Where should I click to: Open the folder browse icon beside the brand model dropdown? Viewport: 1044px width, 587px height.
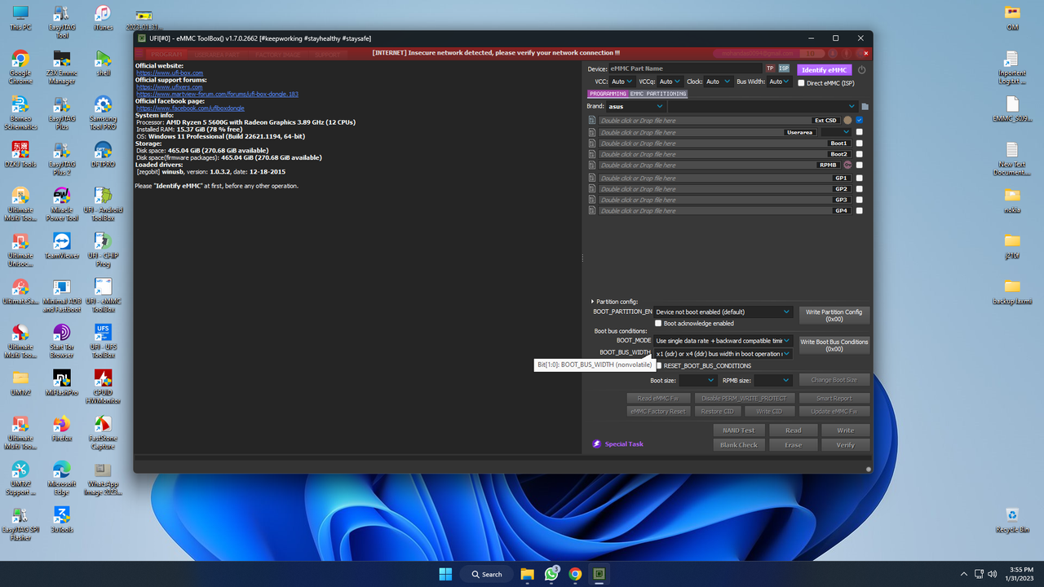click(x=865, y=106)
